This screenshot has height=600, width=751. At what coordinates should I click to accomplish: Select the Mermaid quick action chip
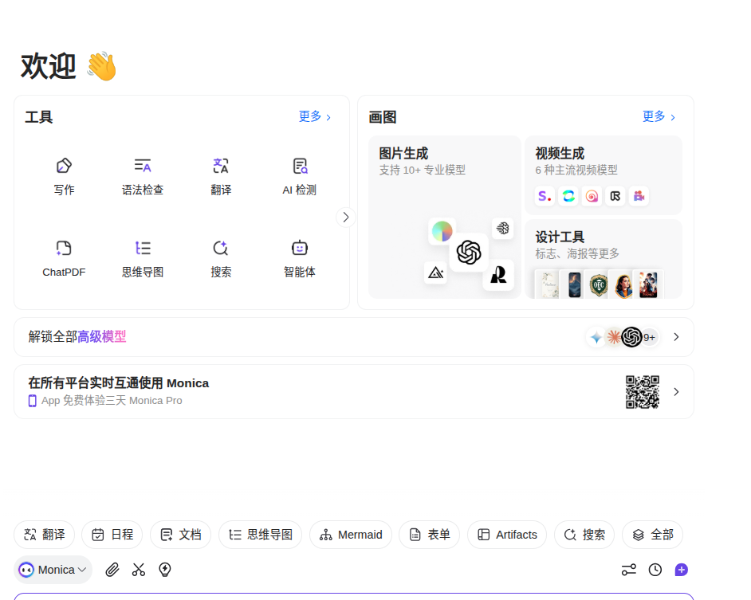pos(351,535)
